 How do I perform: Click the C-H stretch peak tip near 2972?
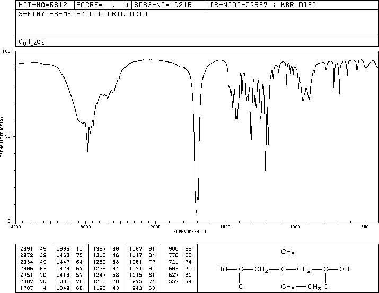87,151
